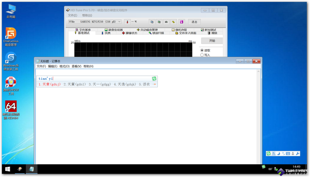Click Sogou tray icon in taskbar
Image resolution: width=310 pixels, height=177 pixels.
pos(263,167)
